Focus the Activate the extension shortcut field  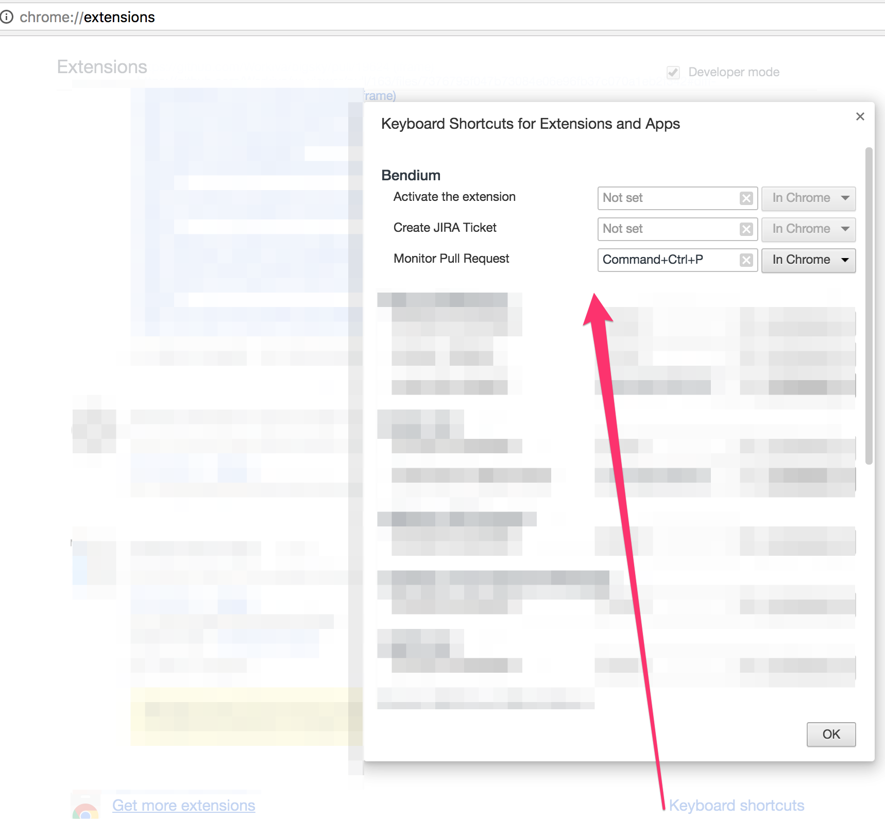click(x=677, y=198)
